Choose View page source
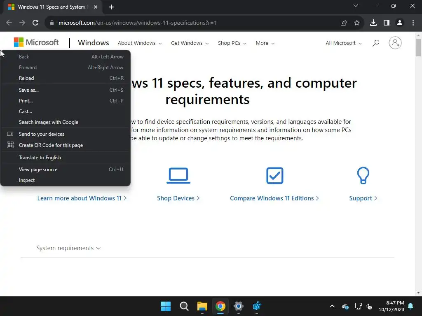Screen dimensions: 422x316 (66, 170)
